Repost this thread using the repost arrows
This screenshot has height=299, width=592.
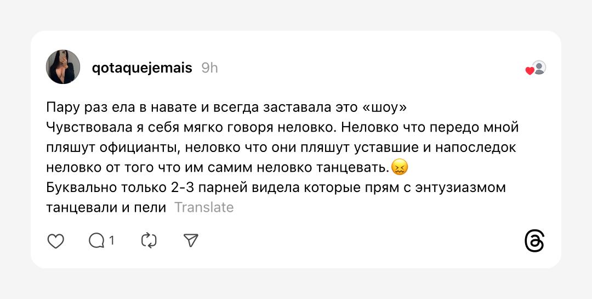(149, 240)
